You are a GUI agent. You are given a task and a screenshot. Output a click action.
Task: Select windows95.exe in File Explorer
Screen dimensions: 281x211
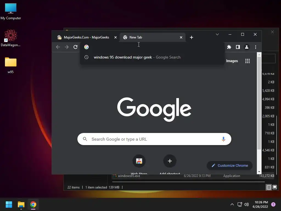[129, 176]
